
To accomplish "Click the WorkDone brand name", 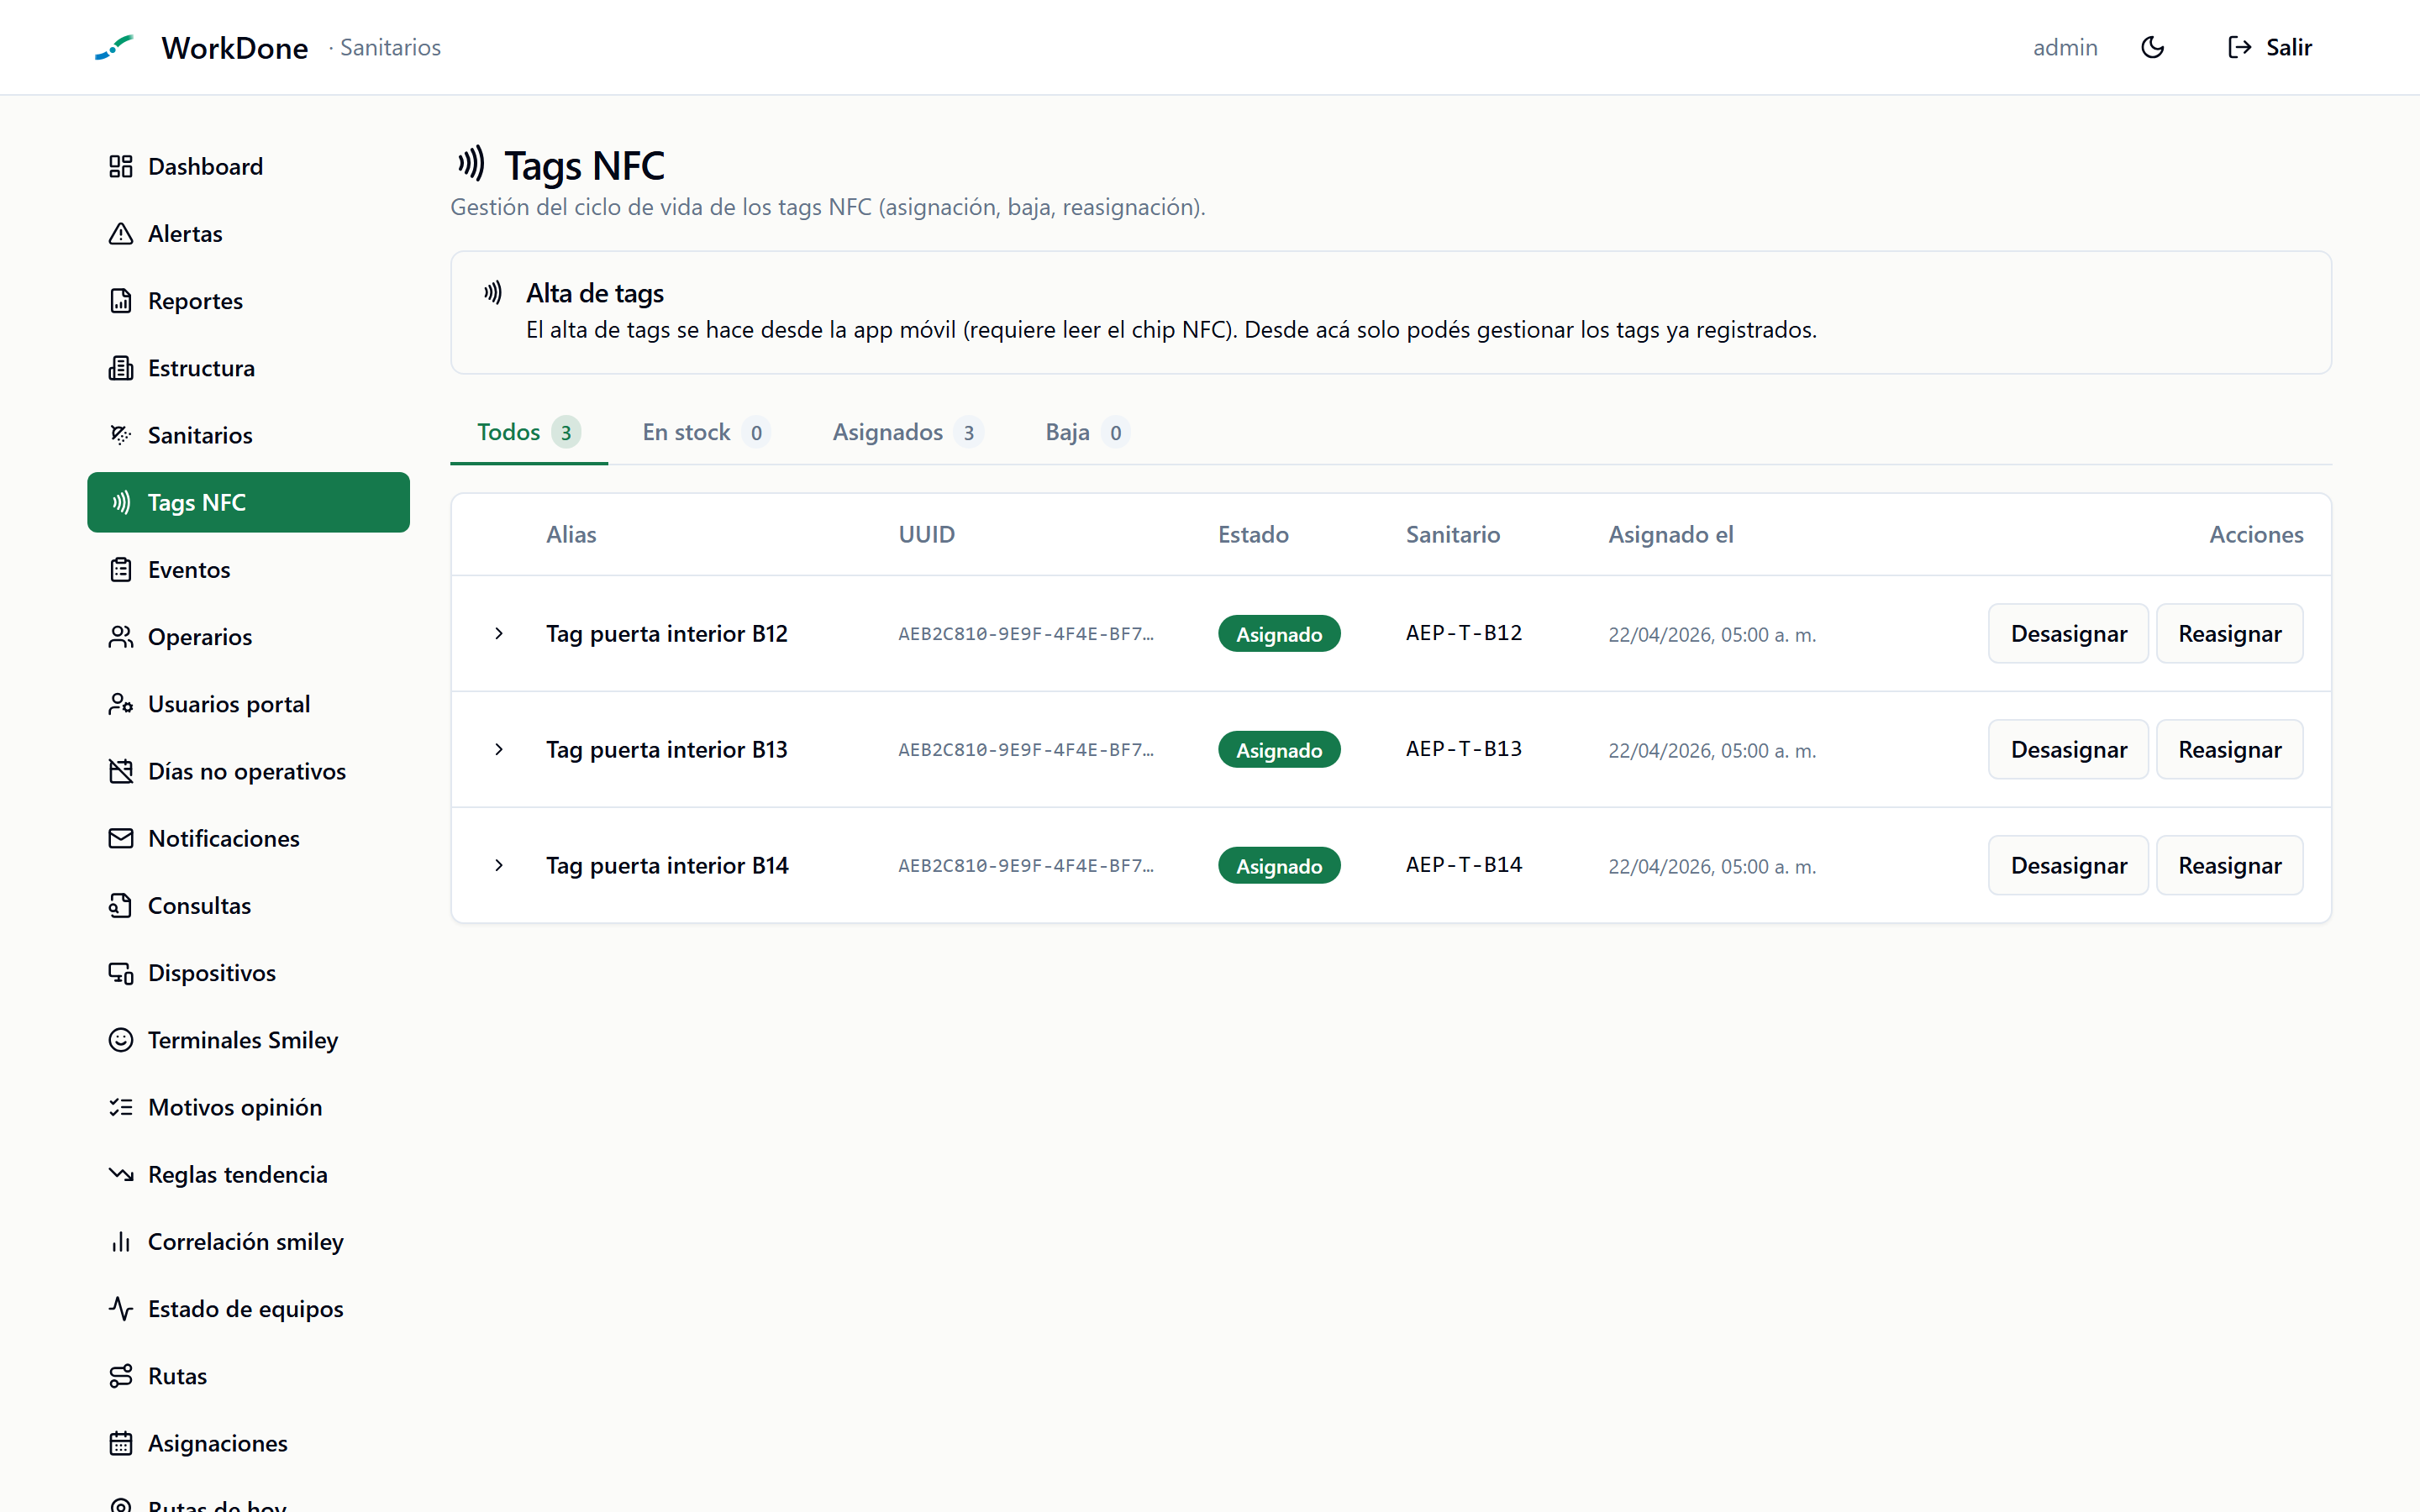I will pyautogui.click(x=235, y=48).
